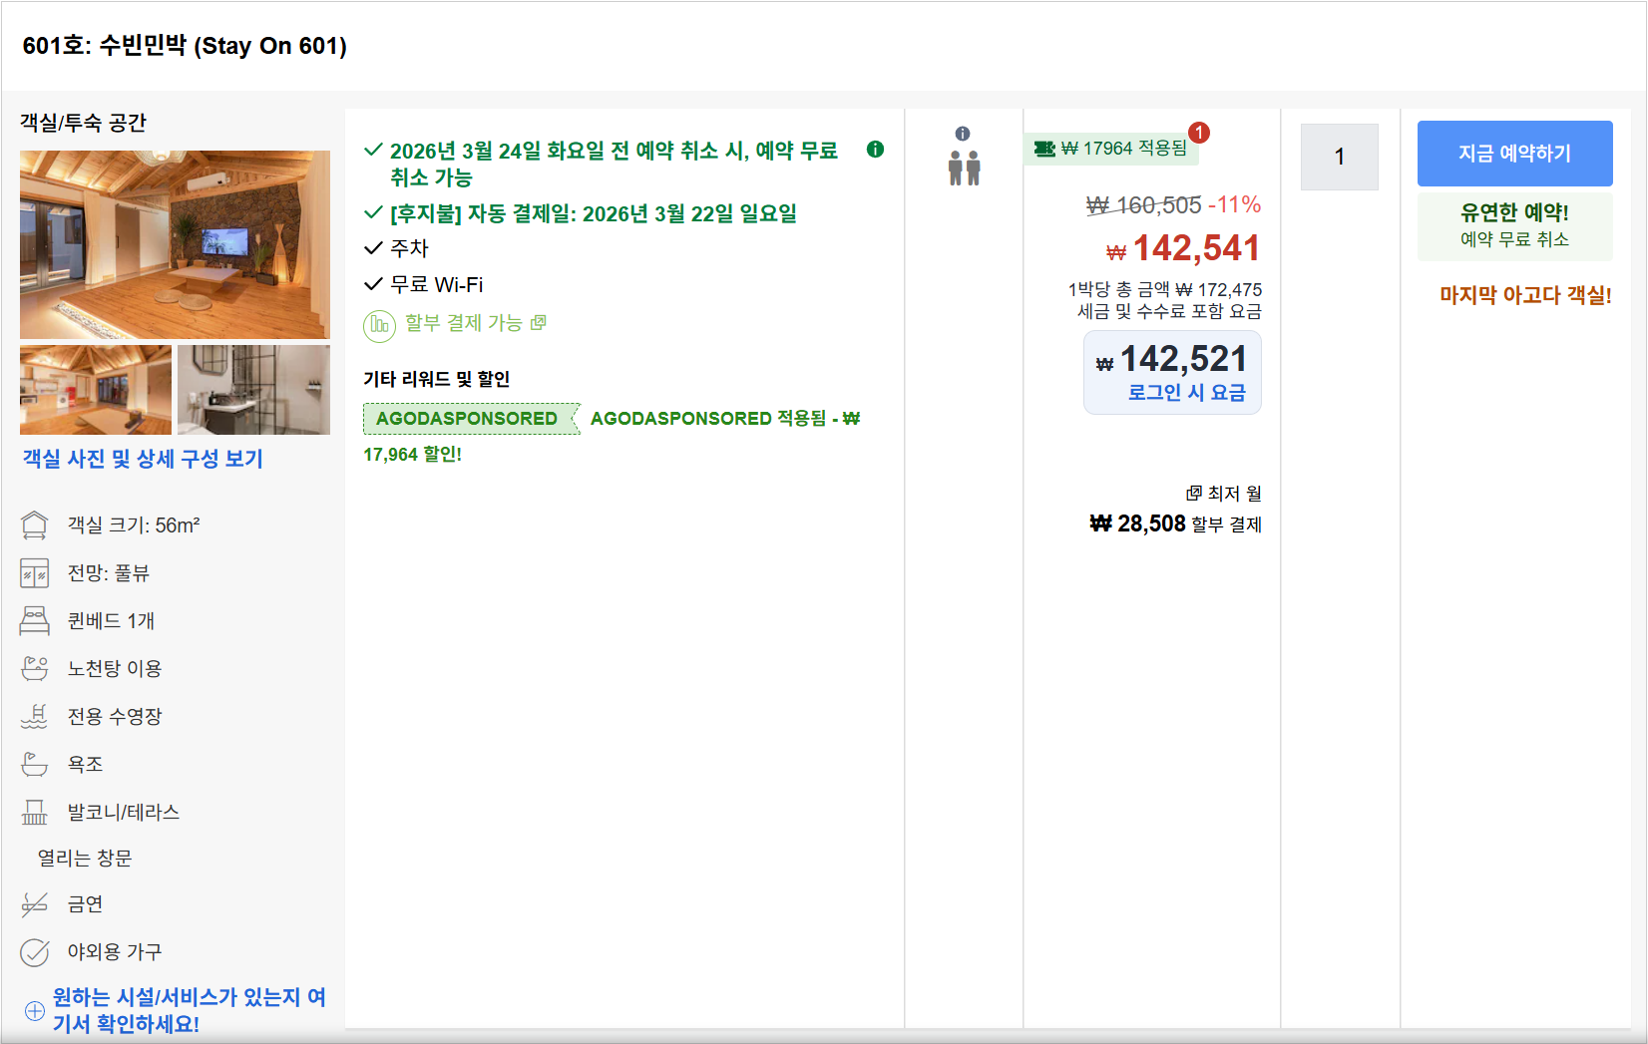Click the struck-through price ₩ 160,505
The image size is (1648, 1044).
coord(1144,205)
